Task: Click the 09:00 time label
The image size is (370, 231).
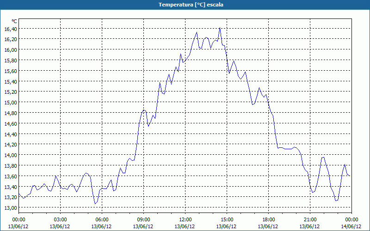Action: [143, 220]
